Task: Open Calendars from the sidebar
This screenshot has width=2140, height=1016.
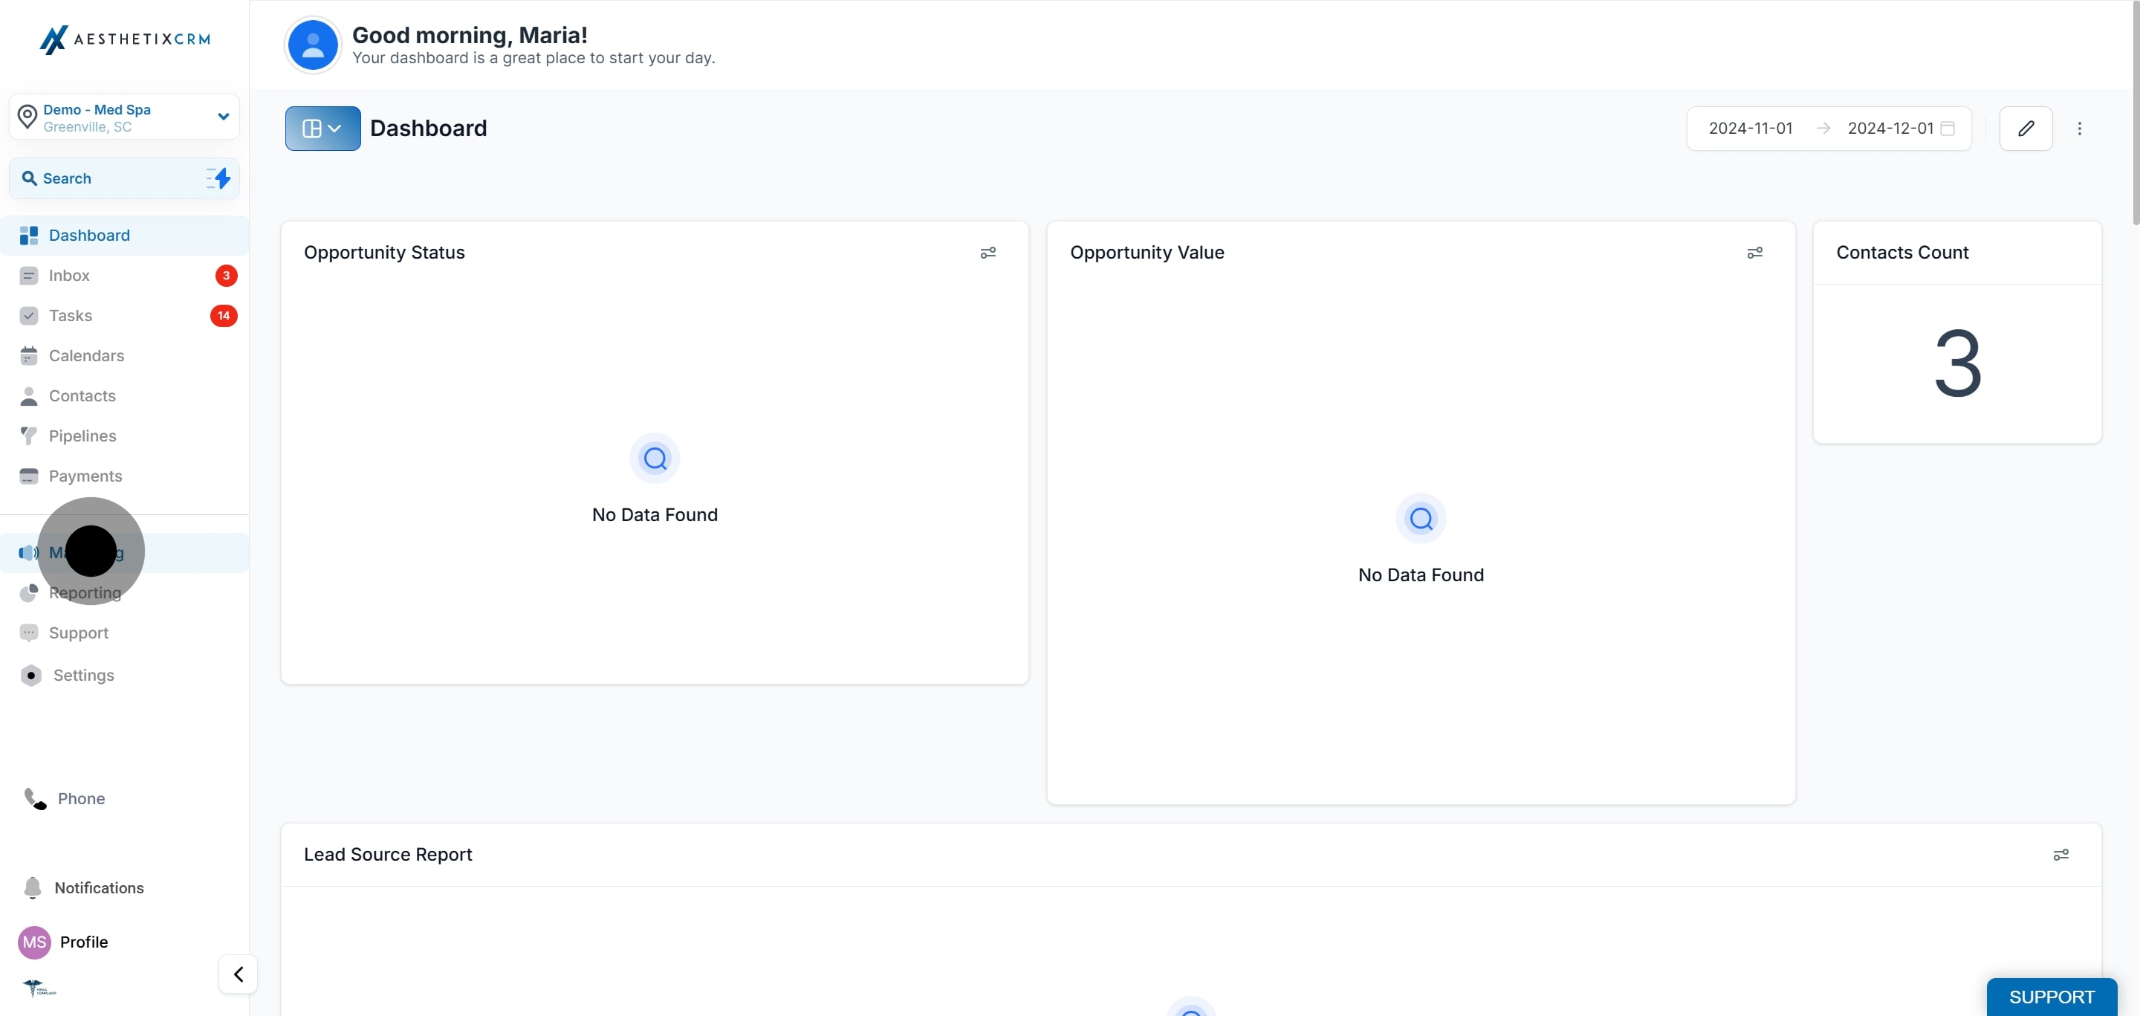Action: [86, 355]
